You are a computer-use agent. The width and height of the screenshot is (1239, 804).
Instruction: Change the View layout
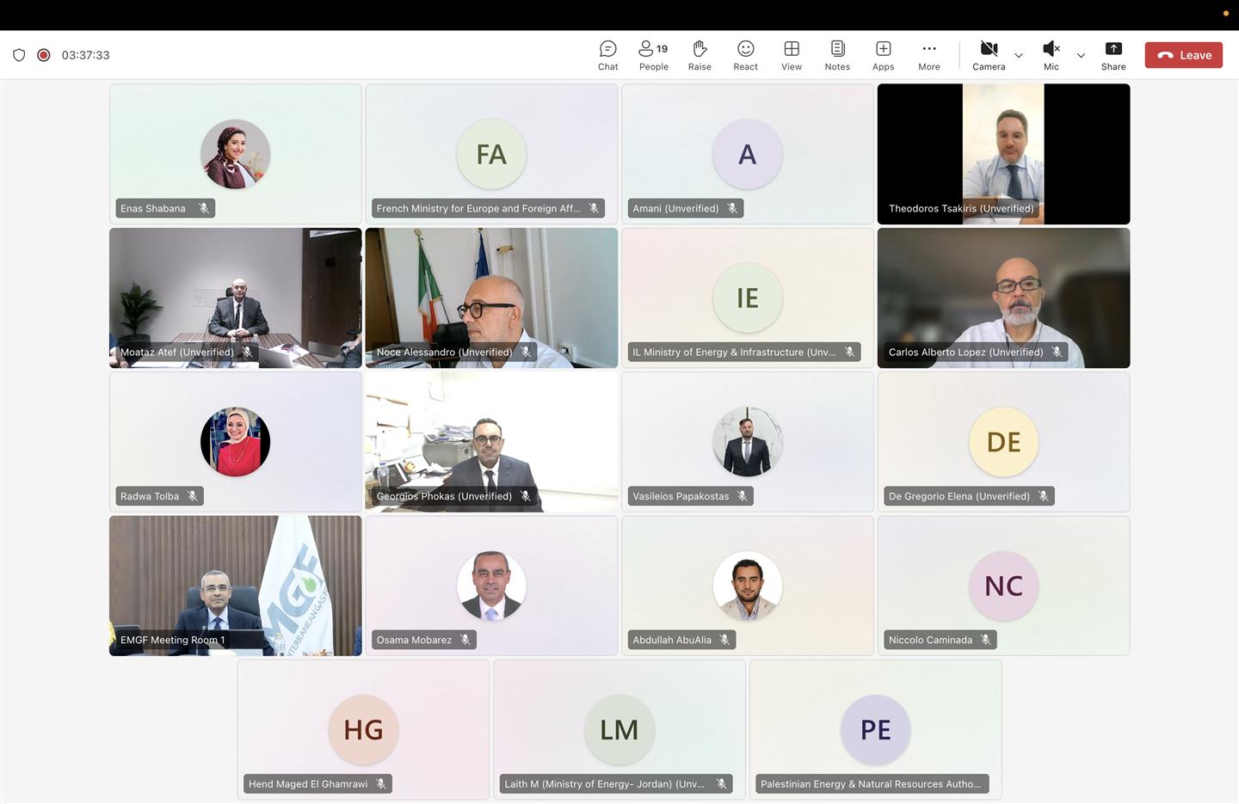click(x=792, y=55)
